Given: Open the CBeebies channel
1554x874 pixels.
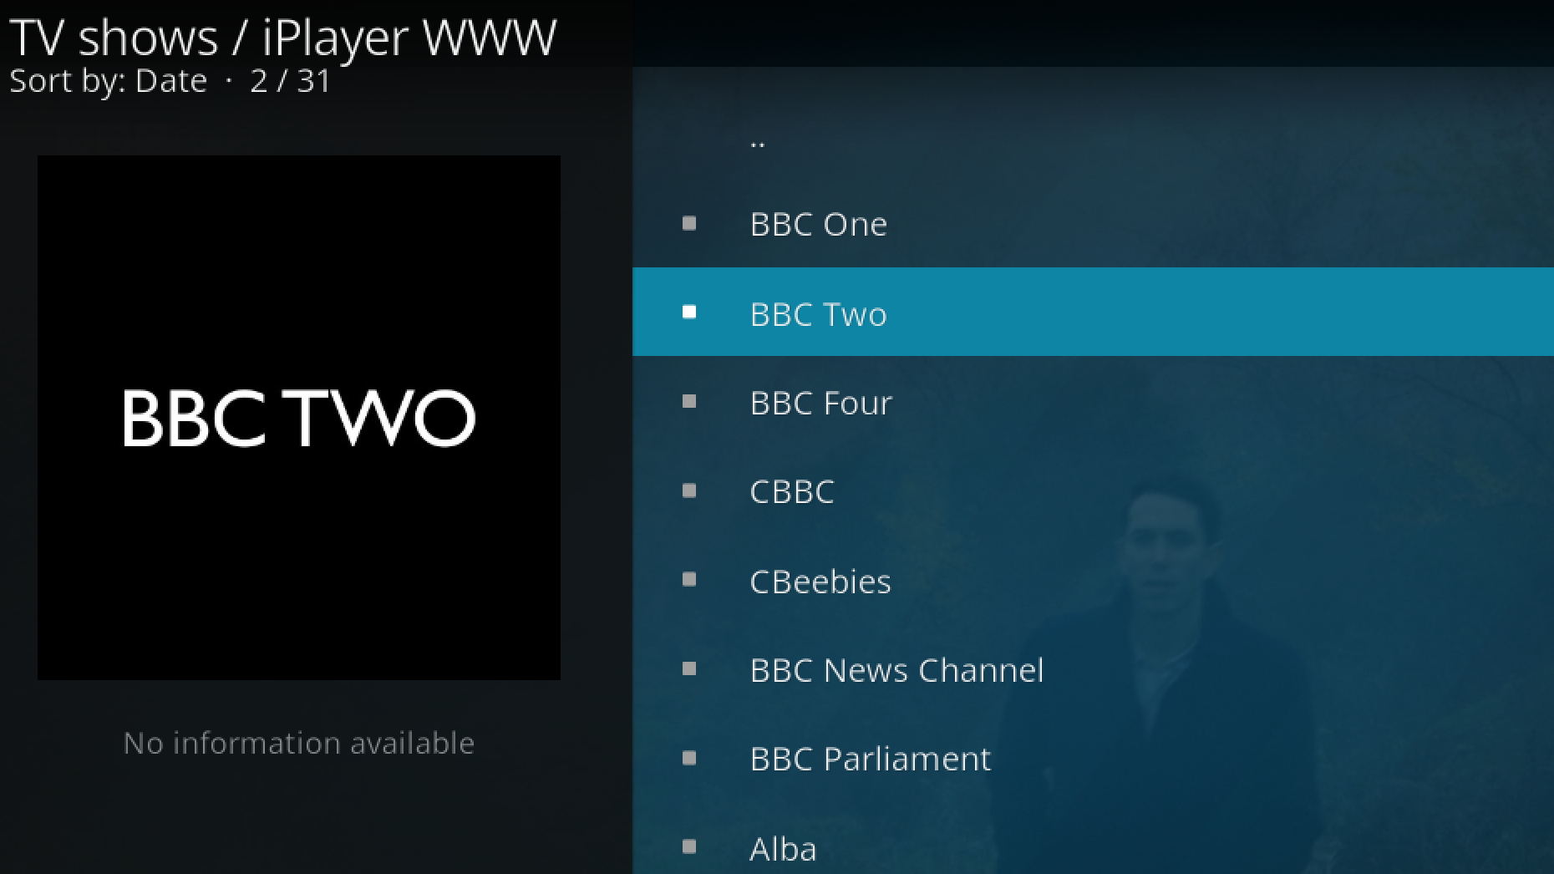Looking at the screenshot, I should pyautogui.click(x=1093, y=579).
